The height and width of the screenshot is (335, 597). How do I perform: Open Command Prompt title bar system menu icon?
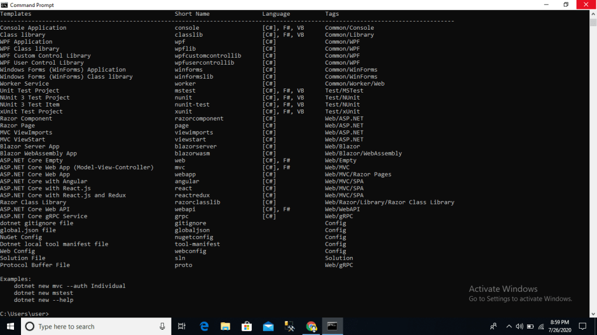pyautogui.click(x=5, y=5)
